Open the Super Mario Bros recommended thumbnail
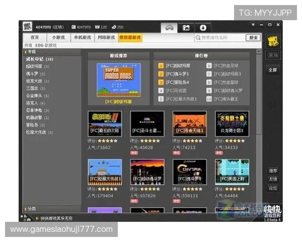Viewport: 302px width, 242px height. (x=119, y=80)
